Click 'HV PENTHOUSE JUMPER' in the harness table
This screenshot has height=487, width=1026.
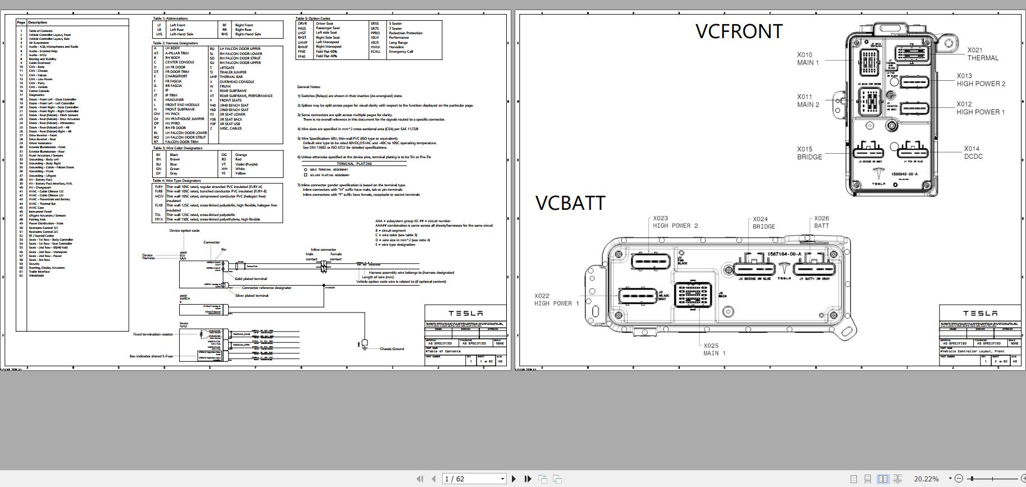pyautogui.click(x=185, y=119)
